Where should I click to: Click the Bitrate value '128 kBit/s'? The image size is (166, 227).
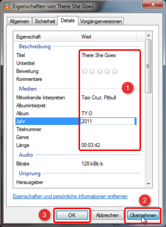pos(92,164)
